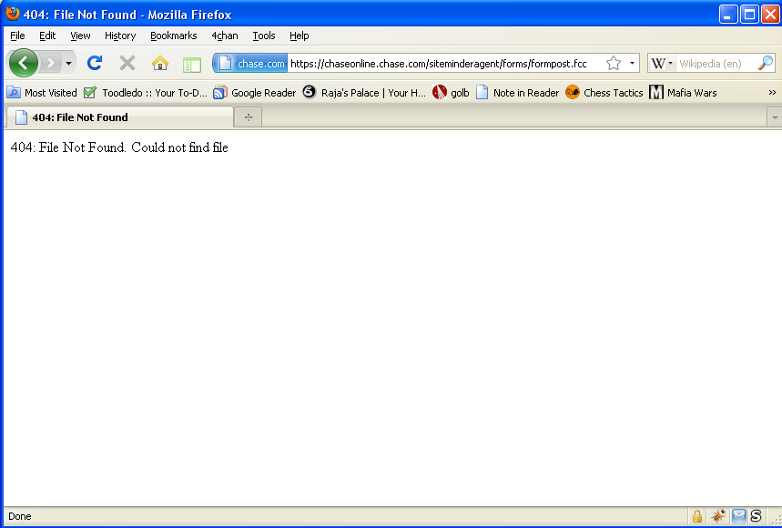Reload the current page
Viewport: 782px width, 528px height.
94,63
